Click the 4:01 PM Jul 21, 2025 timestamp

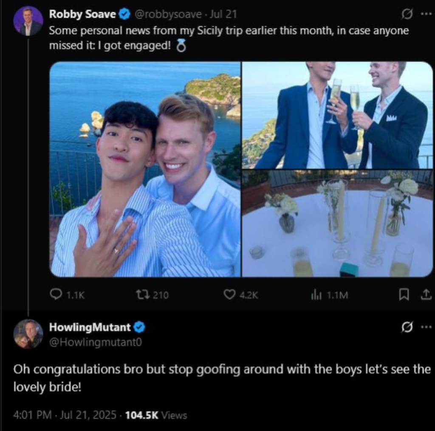point(65,415)
